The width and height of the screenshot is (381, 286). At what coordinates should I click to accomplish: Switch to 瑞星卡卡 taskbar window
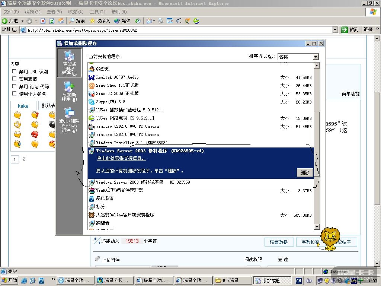pos(114,280)
